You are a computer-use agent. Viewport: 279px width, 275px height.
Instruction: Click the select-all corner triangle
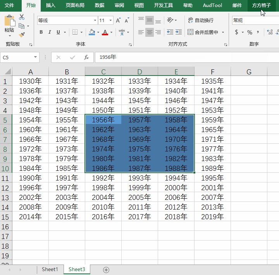pyautogui.click(x=8, y=72)
